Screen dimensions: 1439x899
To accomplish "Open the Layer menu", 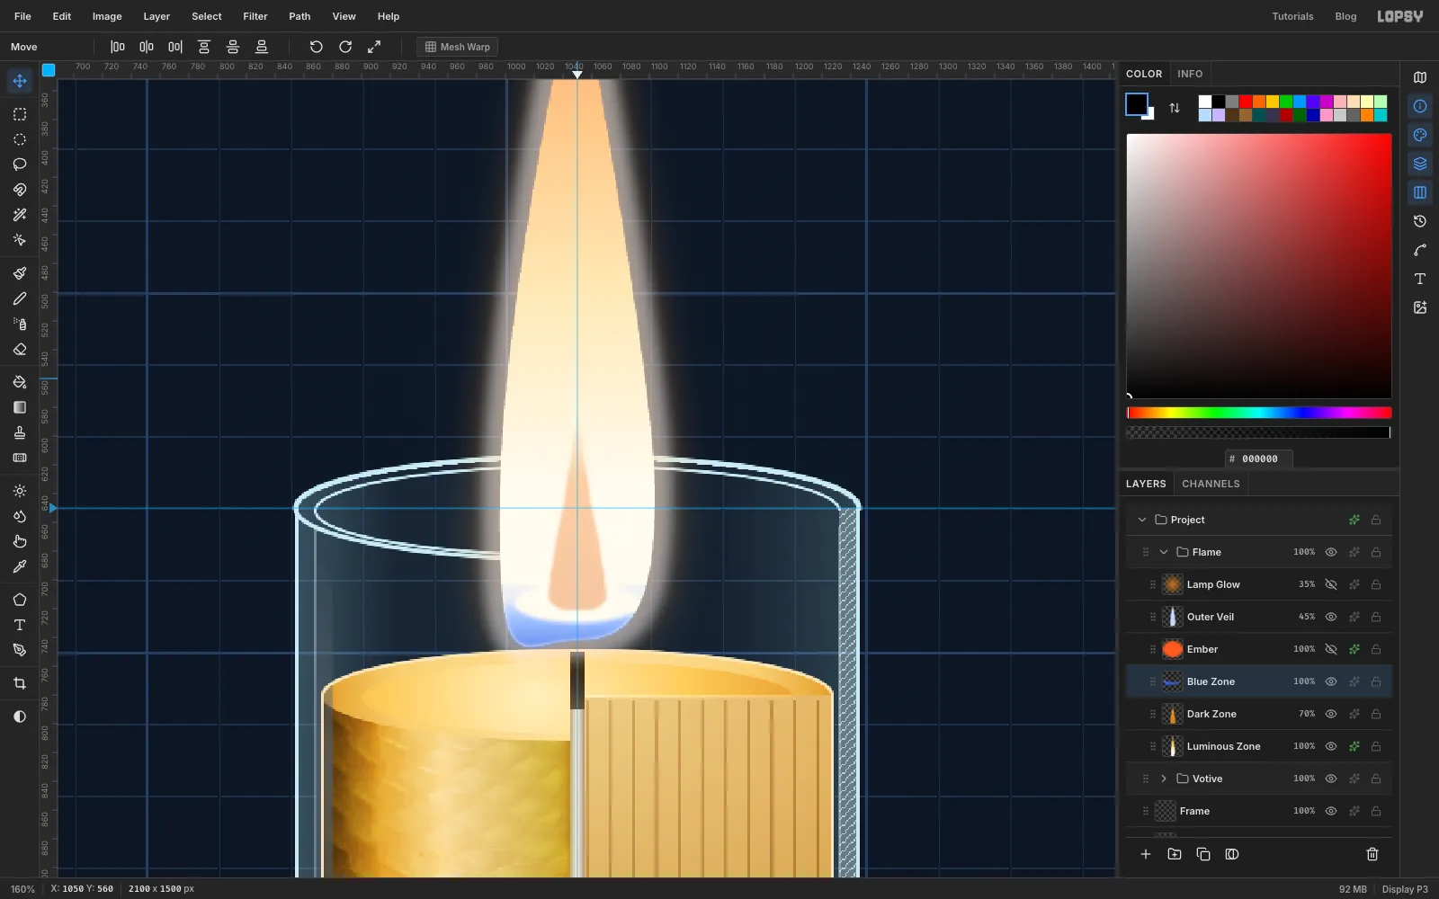I will pyautogui.click(x=156, y=16).
